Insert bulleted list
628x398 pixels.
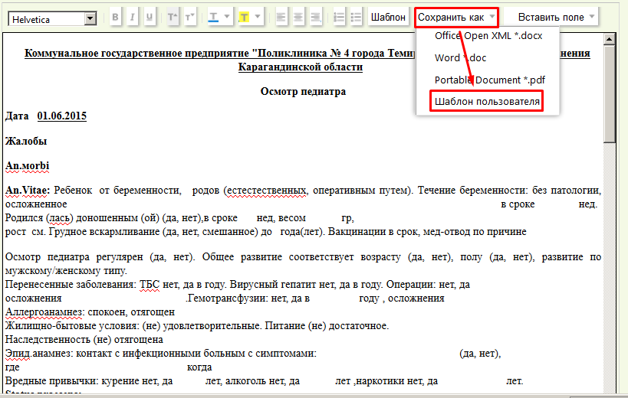tap(356, 17)
